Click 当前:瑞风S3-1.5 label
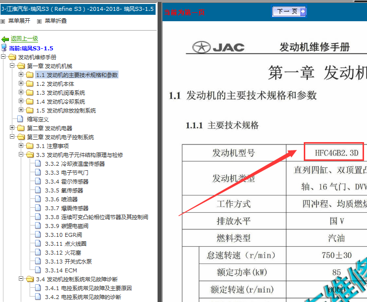 click(x=31, y=48)
